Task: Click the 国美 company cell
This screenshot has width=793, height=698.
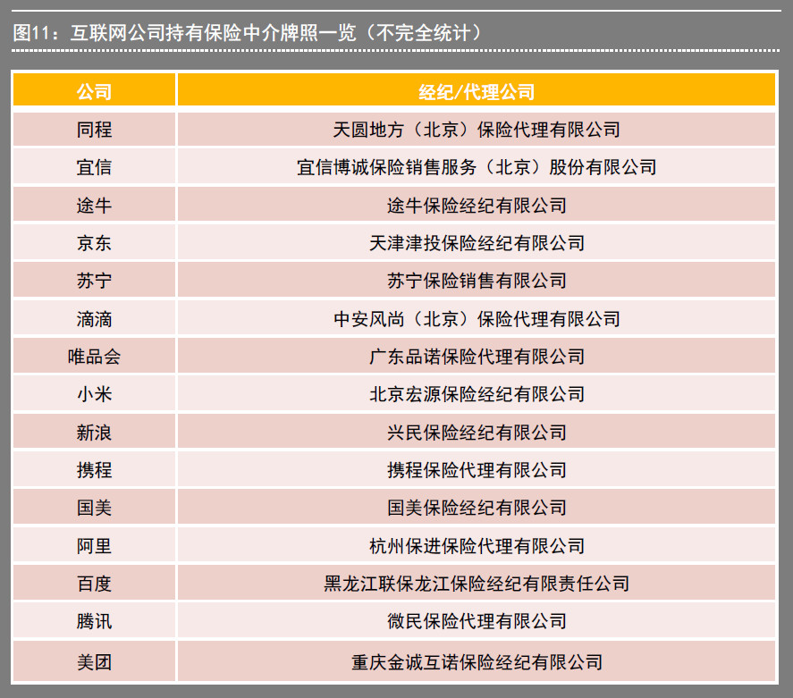Action: click(x=94, y=507)
